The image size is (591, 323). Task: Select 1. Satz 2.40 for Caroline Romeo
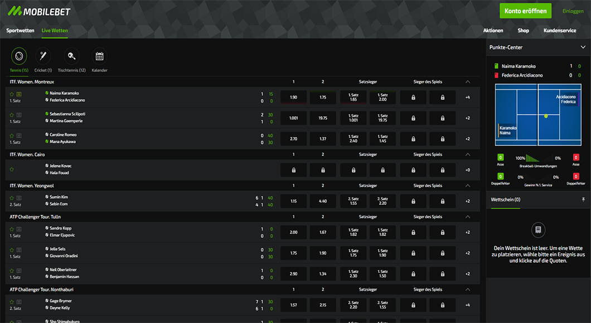(353, 139)
